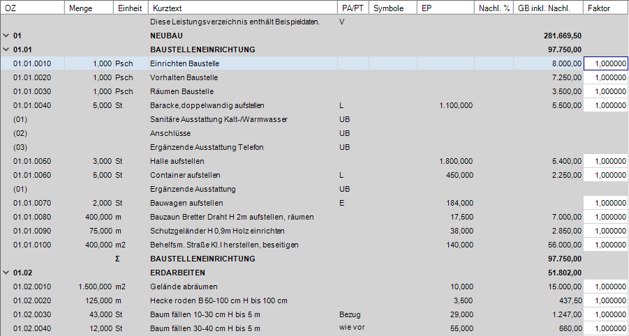
Task: Select the Gelände abräumen text
Action: (184, 287)
